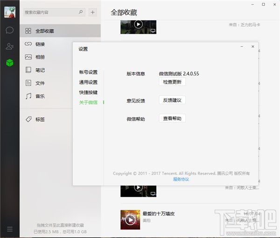Click the 微信测试版 2.4.0.55 version text
This screenshot has height=238, width=280.
pyautogui.click(x=179, y=74)
